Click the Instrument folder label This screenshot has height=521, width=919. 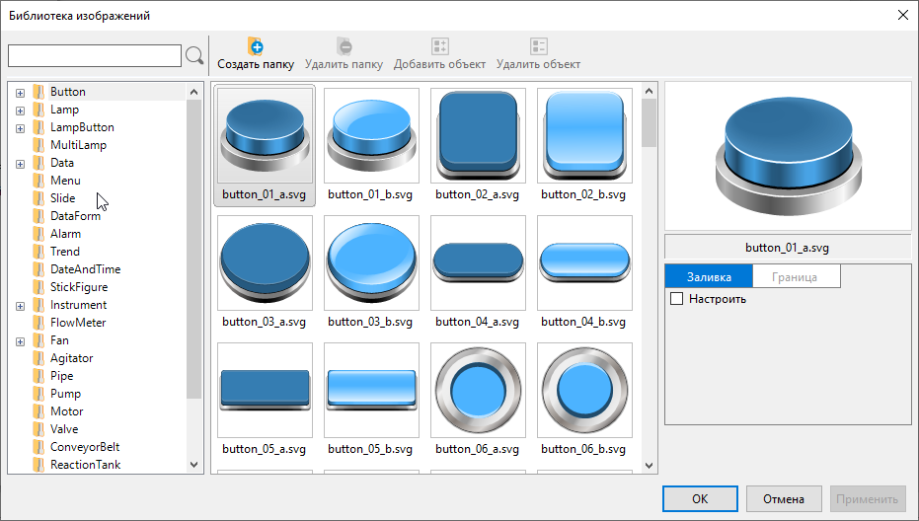(x=79, y=305)
